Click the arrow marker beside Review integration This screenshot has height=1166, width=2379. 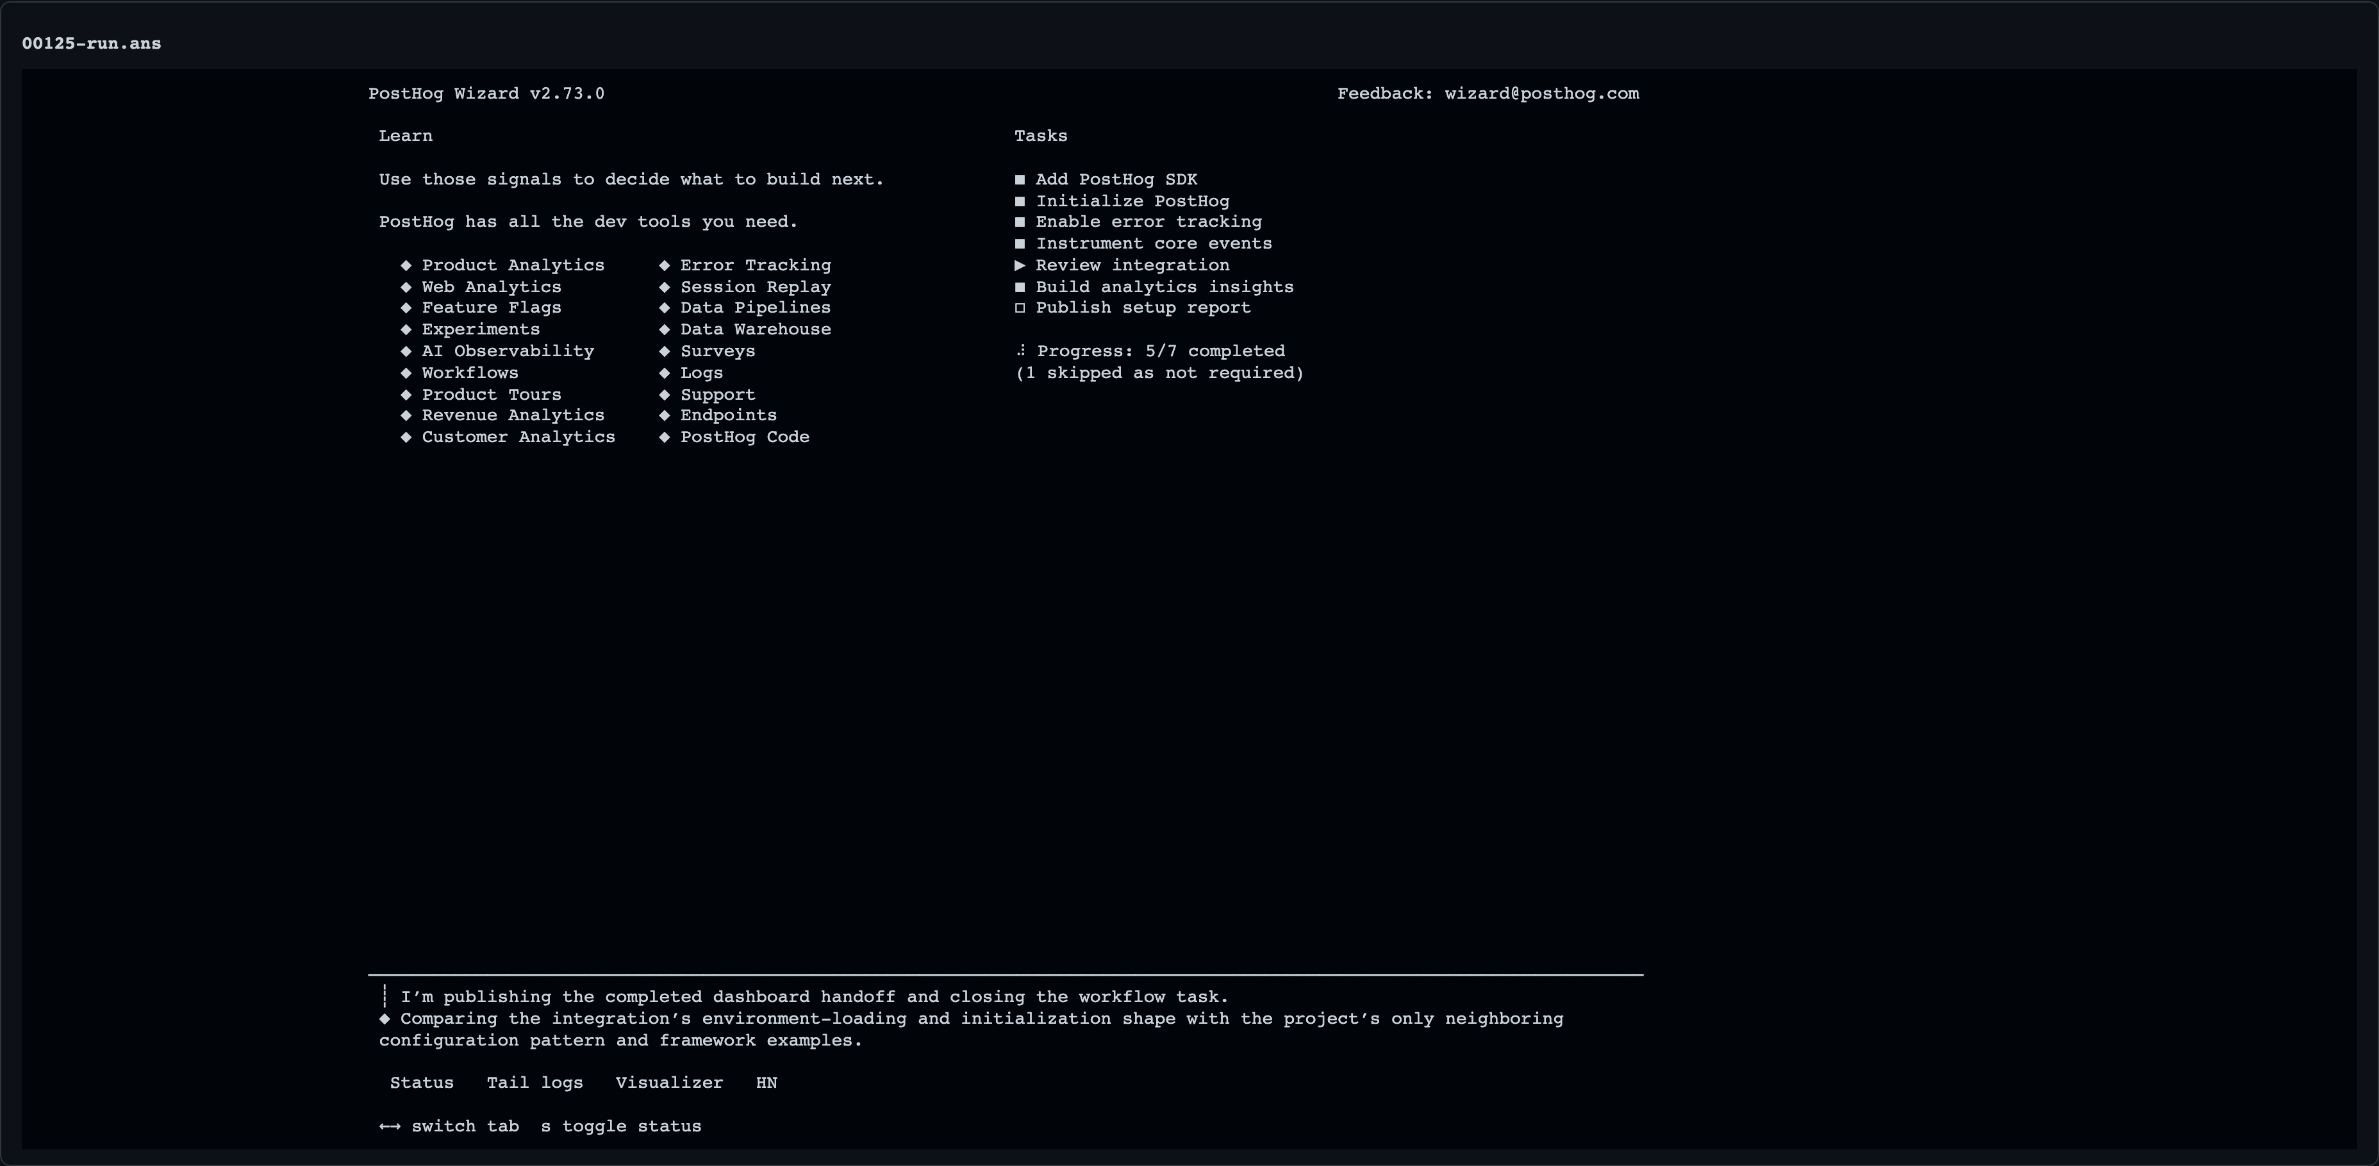coord(1020,265)
